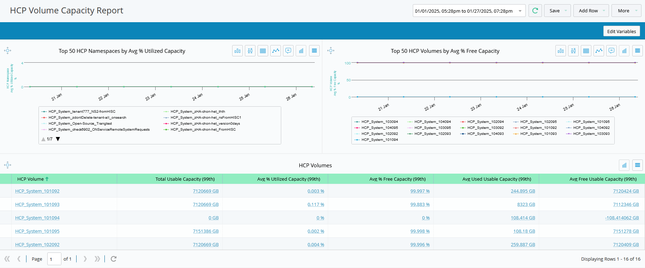Show Volumes Free Capacity chart as table grid
This screenshot has height=268, width=645.
pyautogui.click(x=586, y=51)
